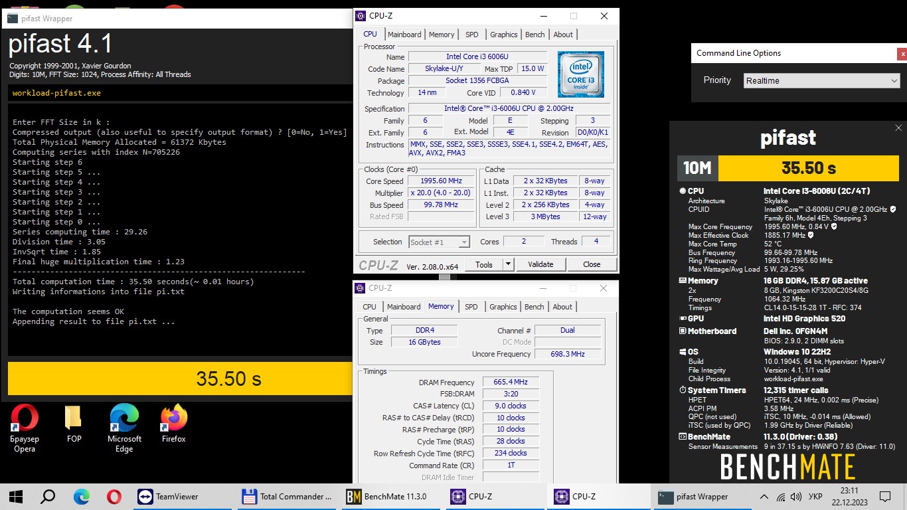Click the Edge icon in the taskbar
The height and width of the screenshot is (510, 907).
point(81,496)
